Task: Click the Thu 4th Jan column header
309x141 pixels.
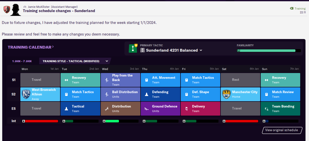Action: coord(160,69)
